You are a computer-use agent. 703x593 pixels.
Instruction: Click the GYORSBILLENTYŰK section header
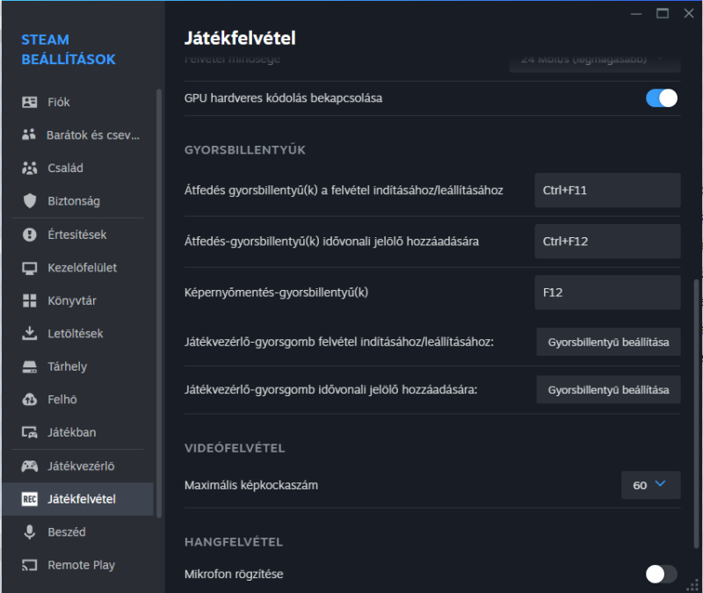pos(245,150)
